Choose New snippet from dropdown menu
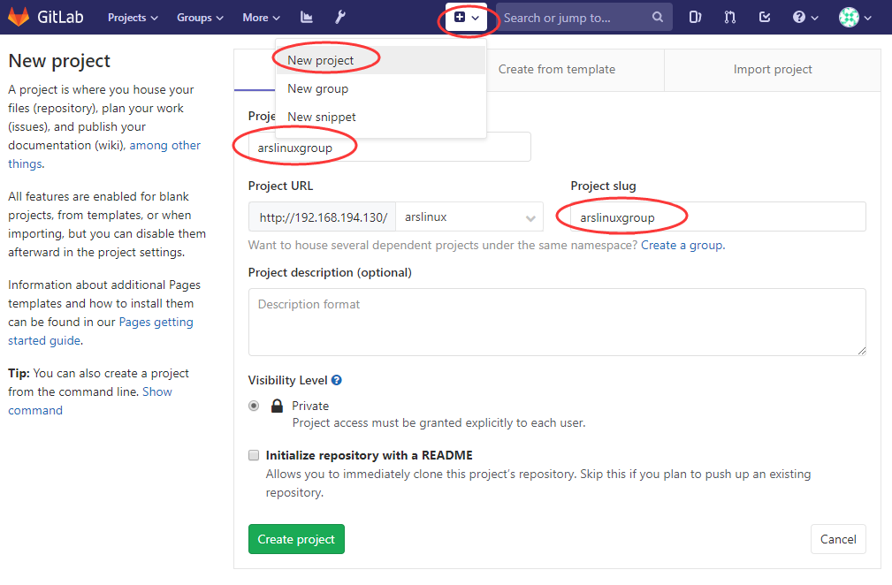Viewport: 892px width, 585px height. (380, 117)
